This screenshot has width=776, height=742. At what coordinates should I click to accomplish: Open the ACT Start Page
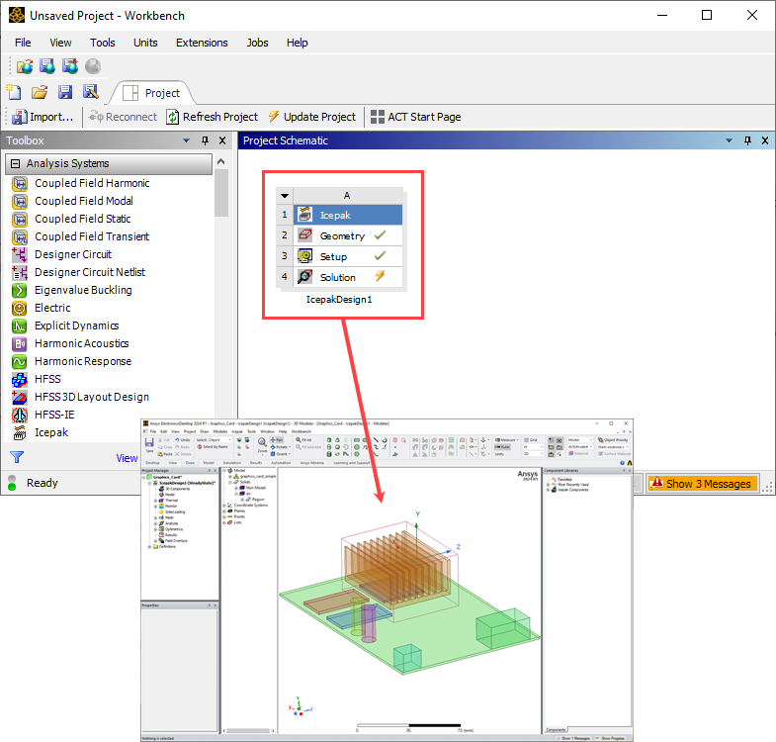click(416, 117)
